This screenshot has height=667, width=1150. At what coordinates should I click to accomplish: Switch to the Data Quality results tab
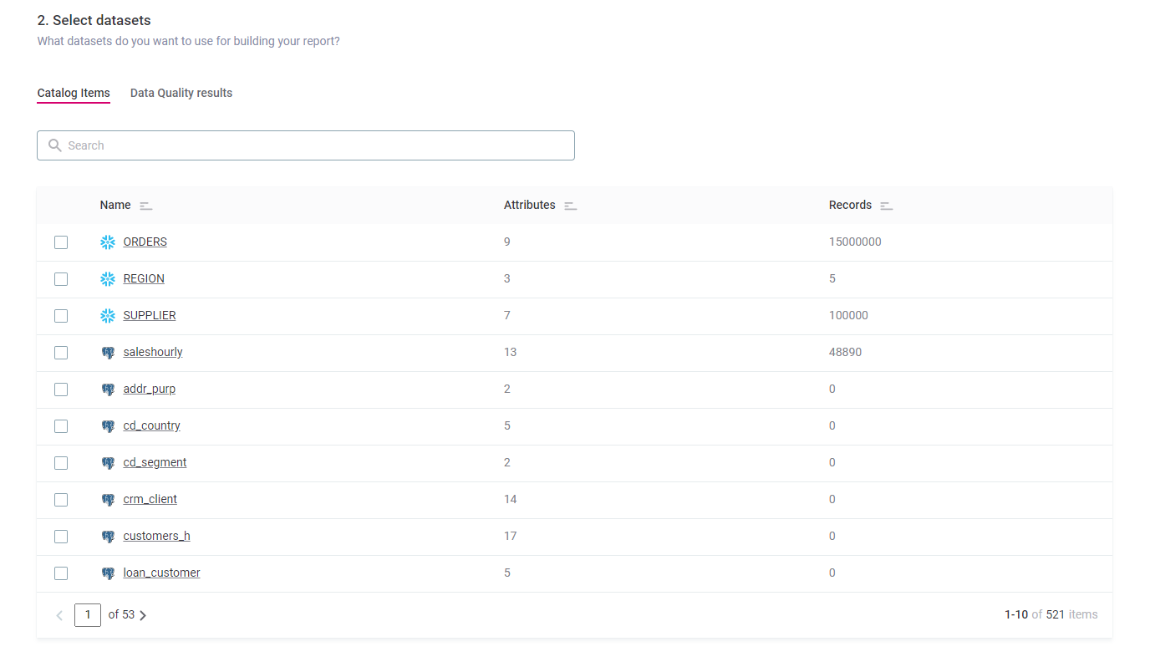pos(181,93)
